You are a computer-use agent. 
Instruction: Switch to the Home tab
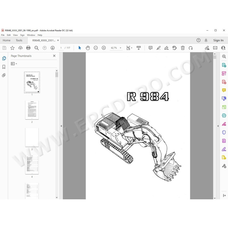point(7,40)
